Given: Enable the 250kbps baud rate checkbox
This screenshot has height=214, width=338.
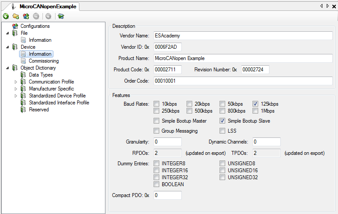Looking at the screenshot, I should [x=157, y=111].
